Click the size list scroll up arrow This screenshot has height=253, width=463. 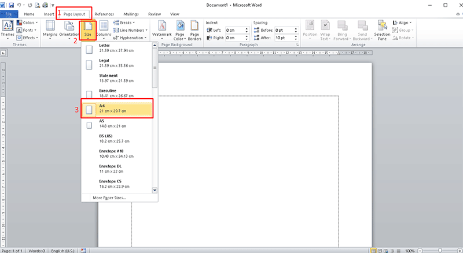[x=155, y=45]
